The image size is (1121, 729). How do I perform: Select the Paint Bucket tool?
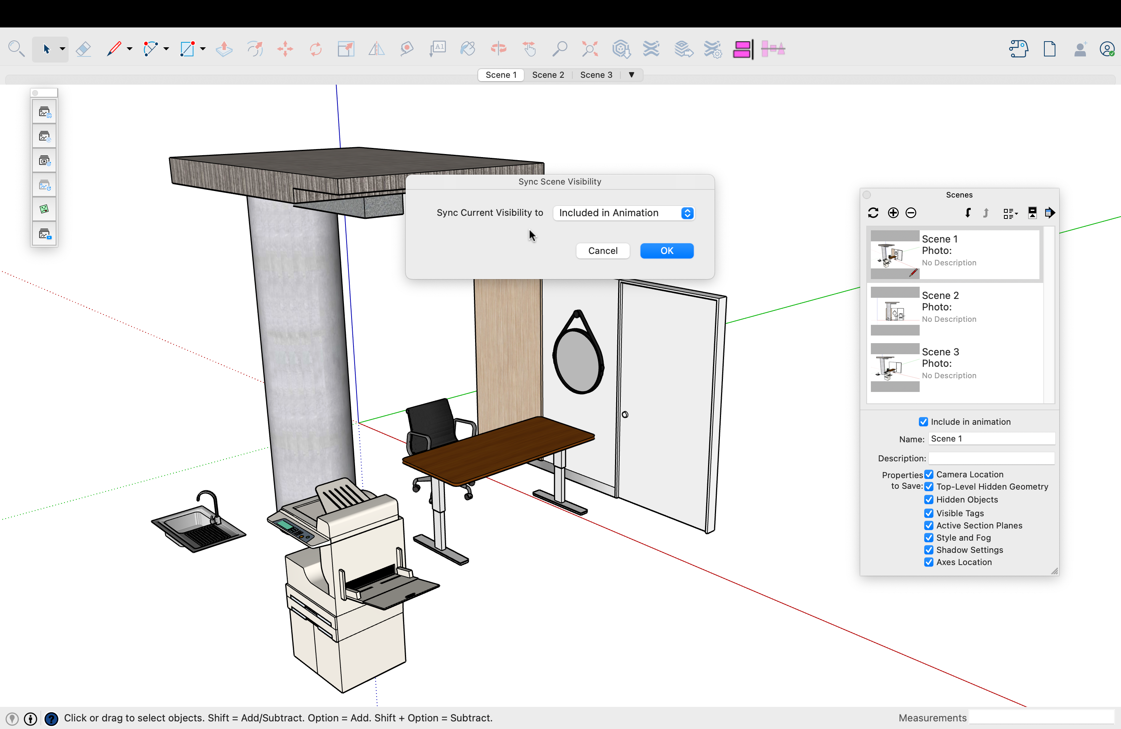(x=468, y=49)
